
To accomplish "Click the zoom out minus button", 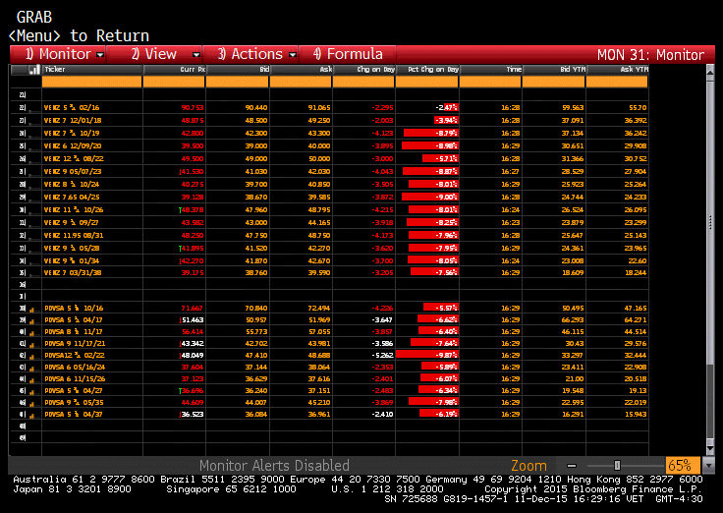I will point(572,466).
